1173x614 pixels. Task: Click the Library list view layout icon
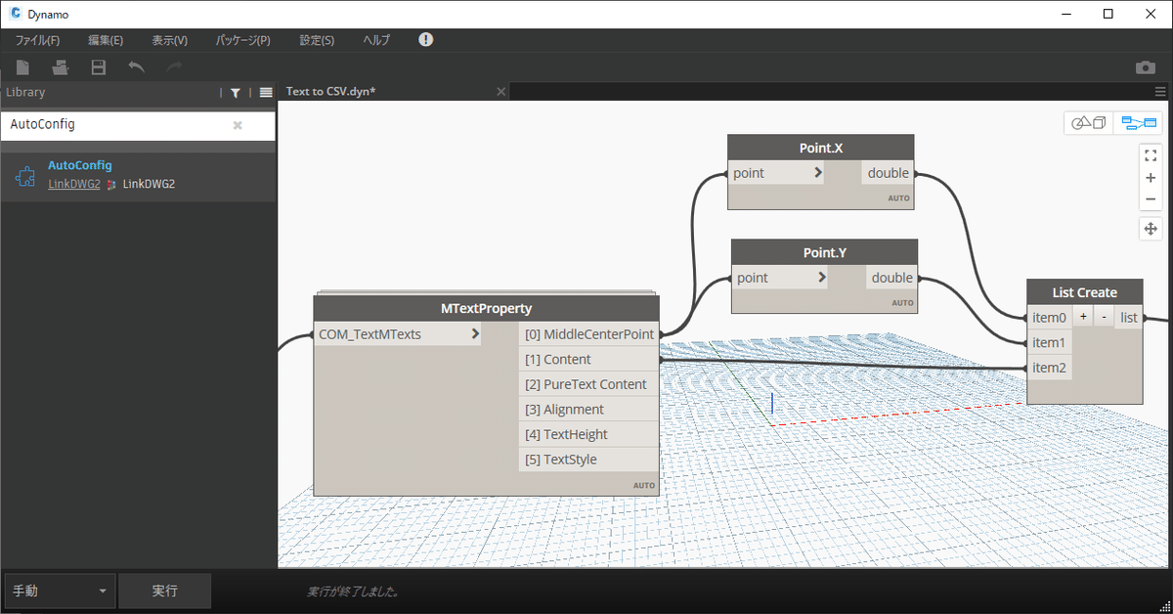[265, 92]
